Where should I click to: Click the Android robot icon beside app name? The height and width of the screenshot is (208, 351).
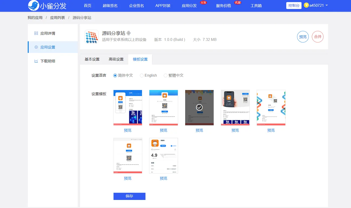click(129, 33)
